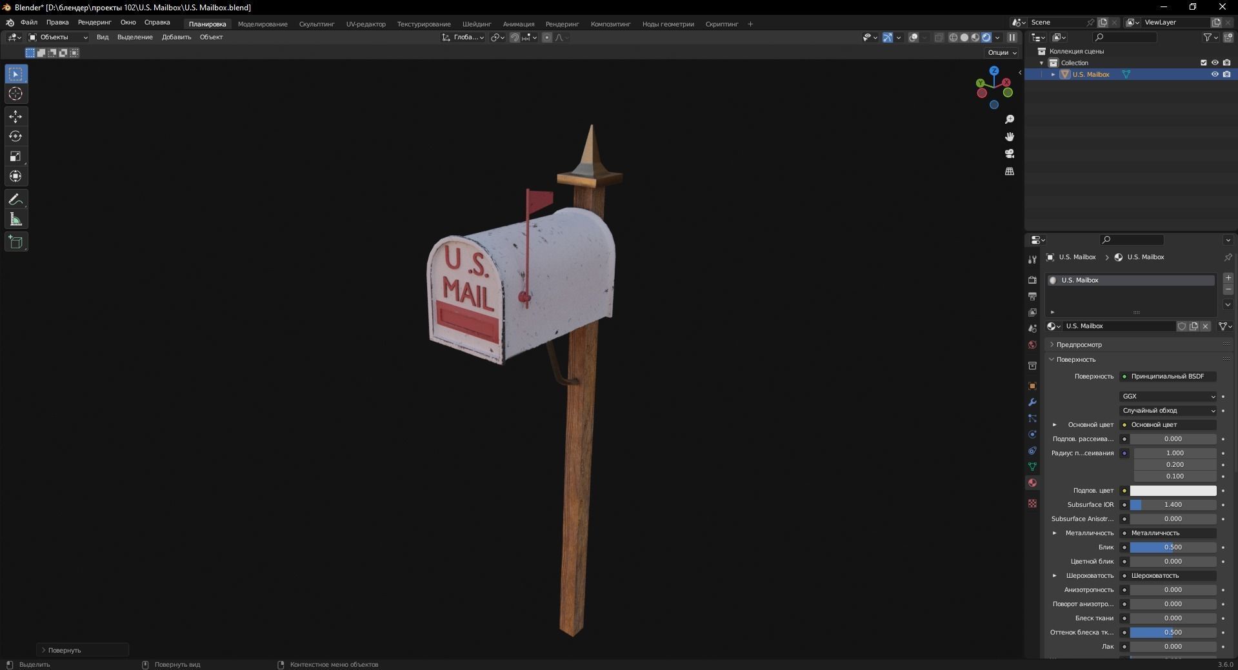Image resolution: width=1238 pixels, height=670 pixels.
Task: Switch to the Шейдинг workspace tab
Action: (477, 24)
